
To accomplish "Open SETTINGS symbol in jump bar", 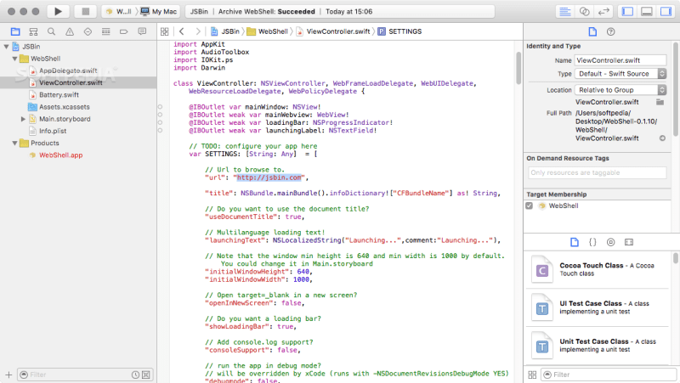I will (399, 31).
